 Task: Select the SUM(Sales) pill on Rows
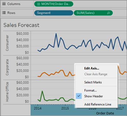(x=93, y=13)
